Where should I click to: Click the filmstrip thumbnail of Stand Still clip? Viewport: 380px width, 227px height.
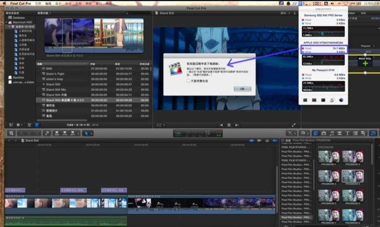94,35
